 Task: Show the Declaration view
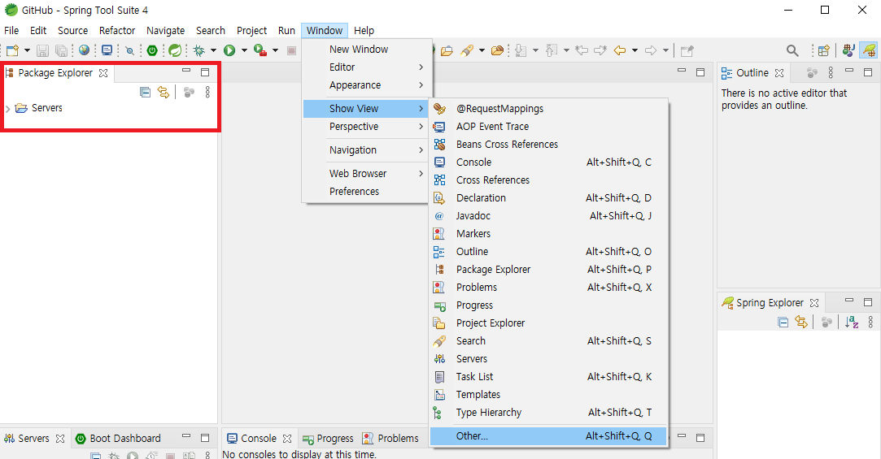(549, 197)
